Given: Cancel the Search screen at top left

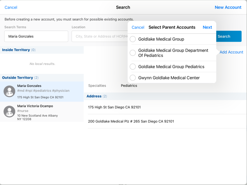Looking at the screenshot, I should pos(11,7).
